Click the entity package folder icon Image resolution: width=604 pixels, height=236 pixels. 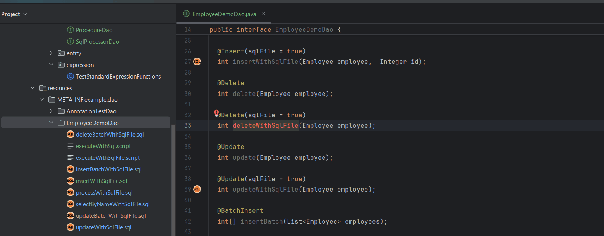tap(61, 53)
